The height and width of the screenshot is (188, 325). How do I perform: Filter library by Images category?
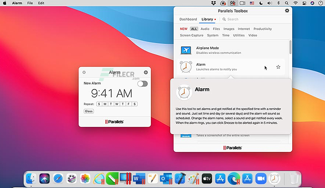tap(229, 29)
